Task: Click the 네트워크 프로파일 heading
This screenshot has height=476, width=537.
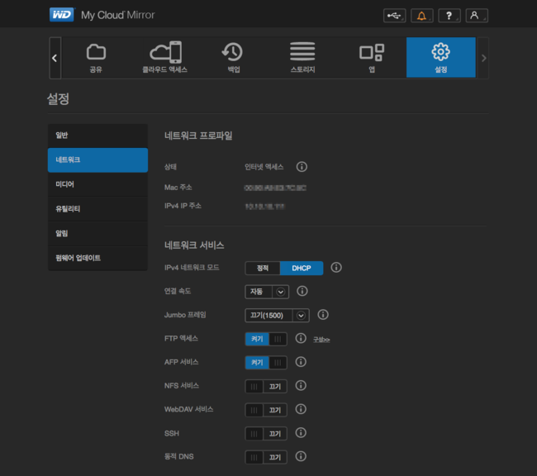Action: click(198, 136)
